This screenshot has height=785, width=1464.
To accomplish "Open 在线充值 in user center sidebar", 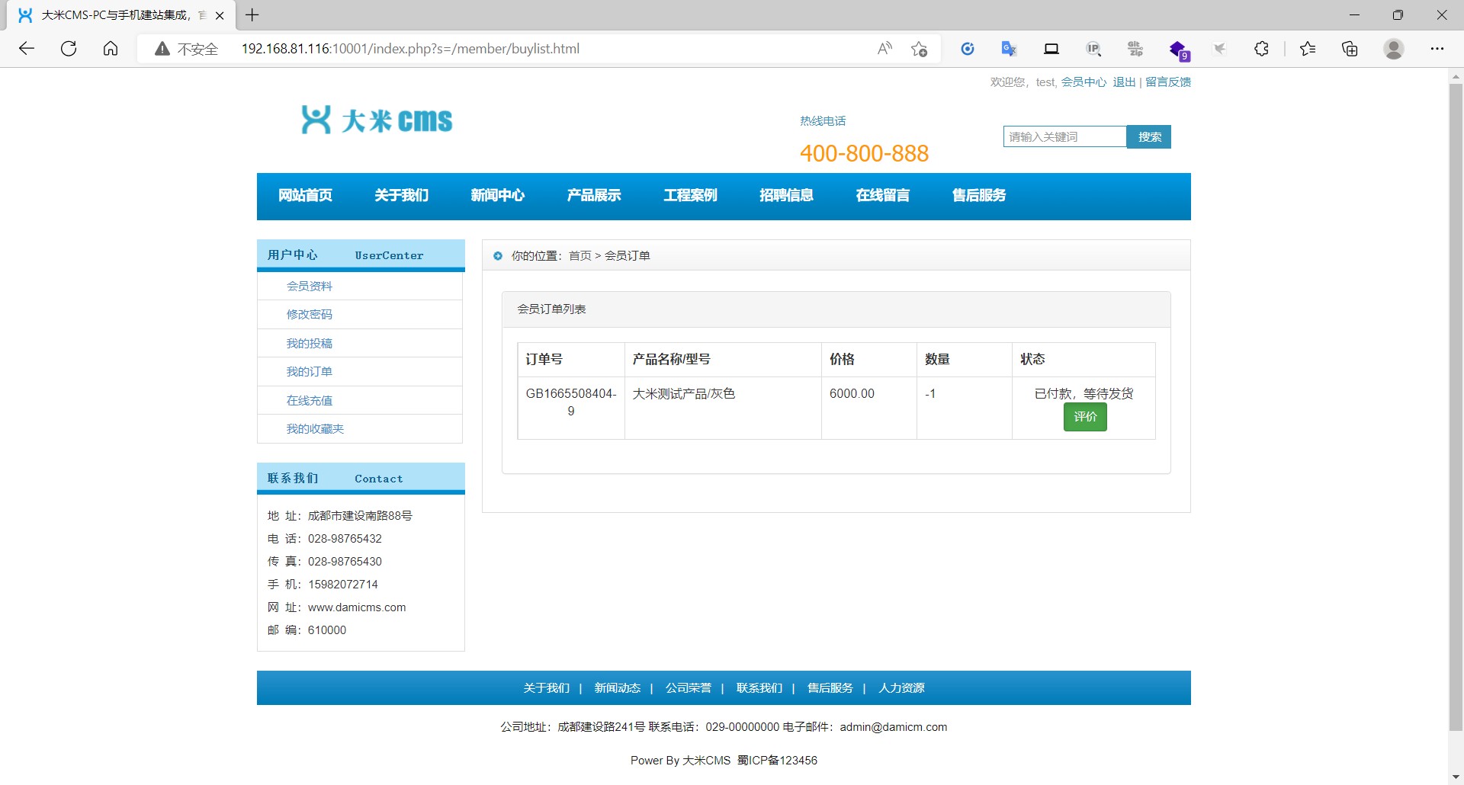I will (x=309, y=401).
